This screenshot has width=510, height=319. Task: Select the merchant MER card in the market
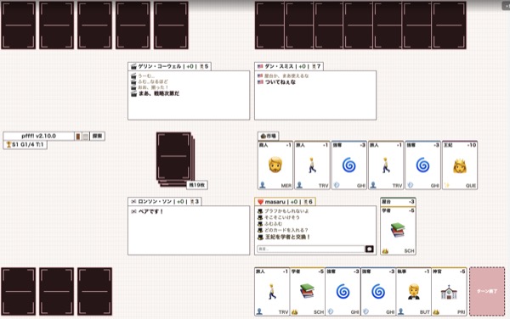[275, 165]
